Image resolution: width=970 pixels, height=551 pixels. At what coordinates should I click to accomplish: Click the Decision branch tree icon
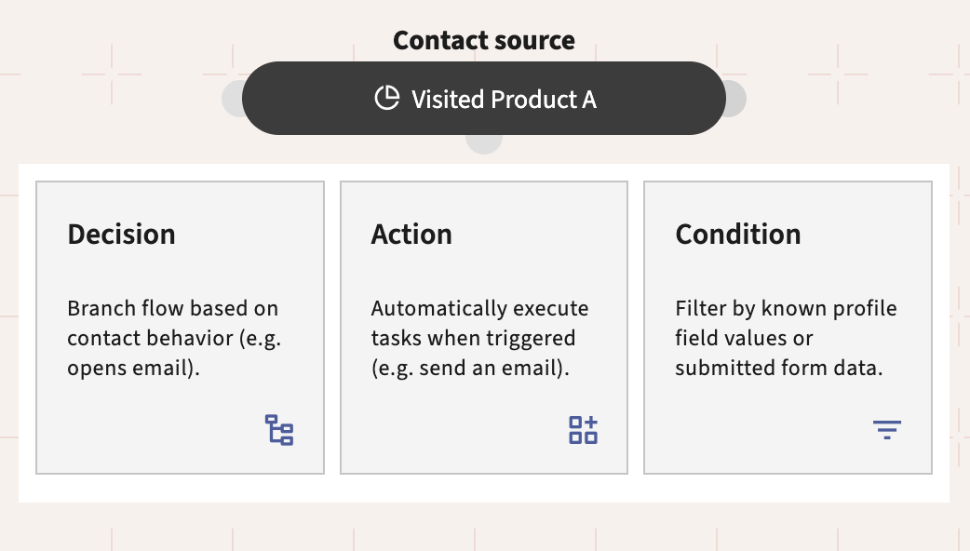pyautogui.click(x=279, y=430)
